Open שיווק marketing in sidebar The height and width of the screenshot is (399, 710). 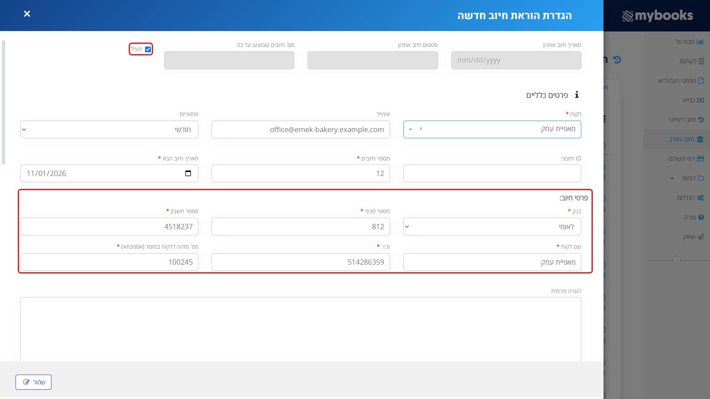click(694, 237)
